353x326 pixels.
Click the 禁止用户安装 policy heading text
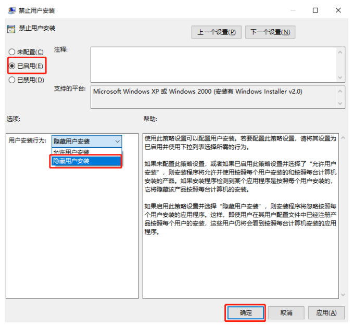[x=37, y=28]
